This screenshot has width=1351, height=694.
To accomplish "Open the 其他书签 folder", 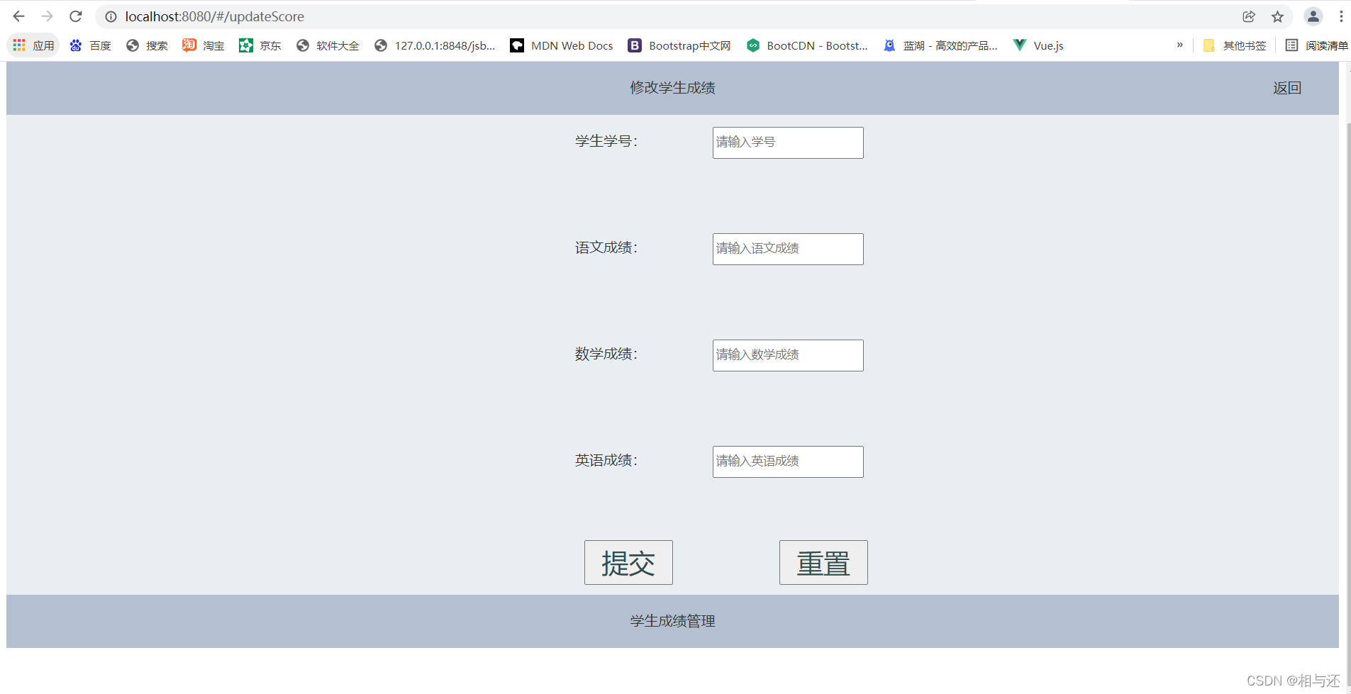I will pos(1235,45).
